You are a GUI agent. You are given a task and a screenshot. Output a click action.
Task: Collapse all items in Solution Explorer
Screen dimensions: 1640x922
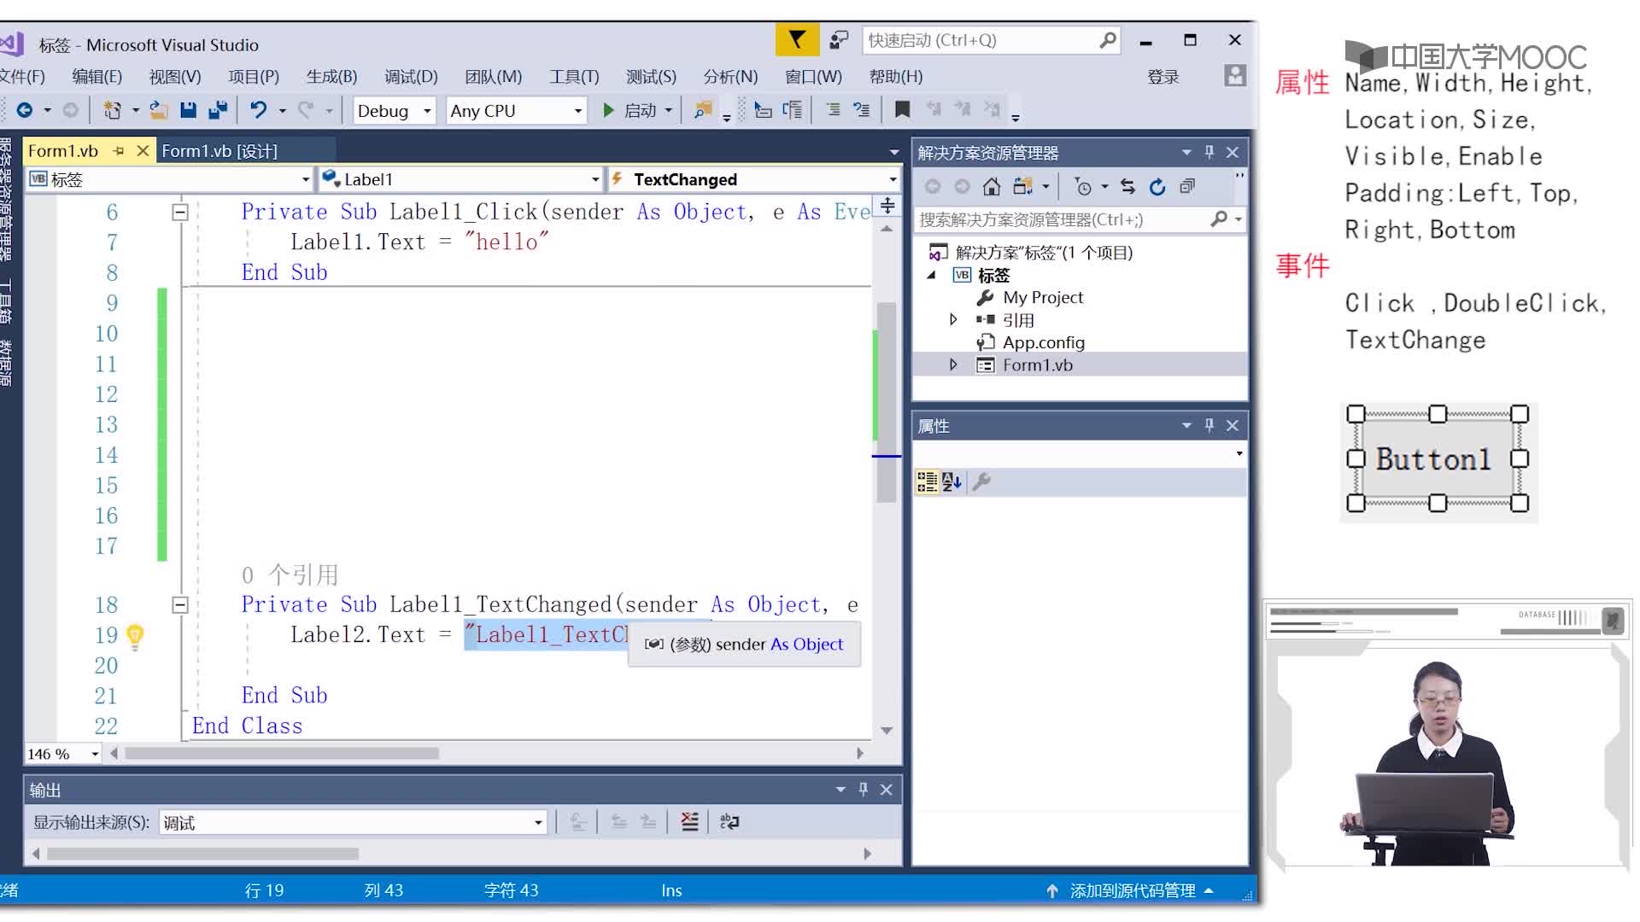1187,187
